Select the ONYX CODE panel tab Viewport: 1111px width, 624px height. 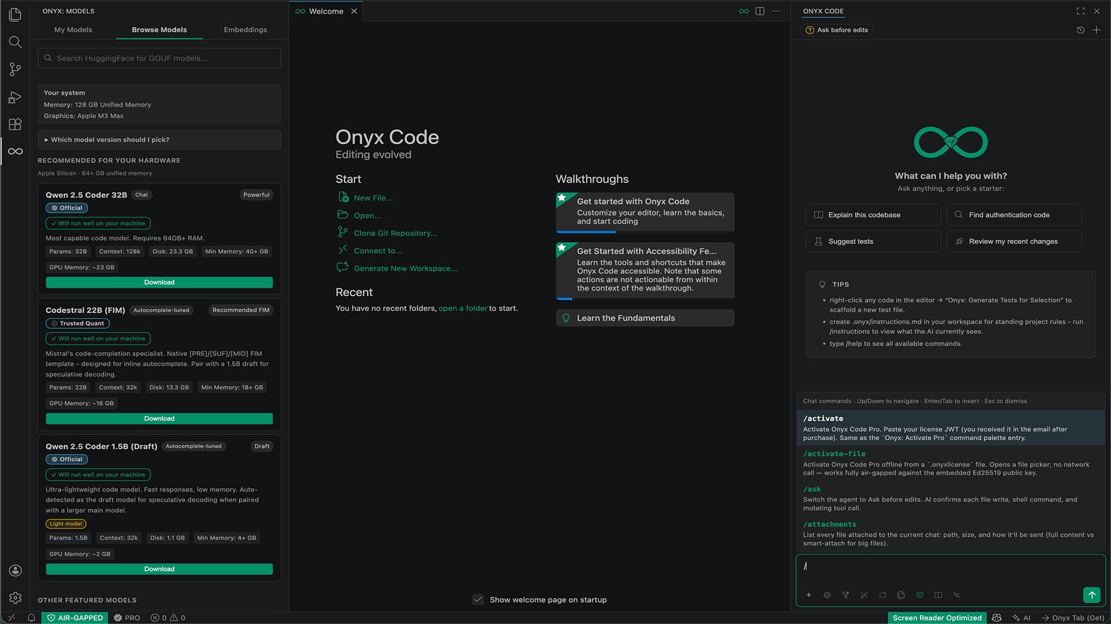(x=823, y=11)
